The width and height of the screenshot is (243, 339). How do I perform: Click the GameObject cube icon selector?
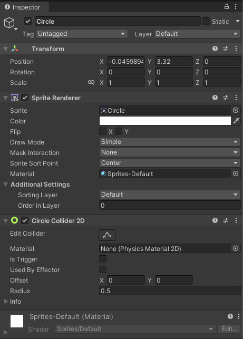tap(10, 23)
